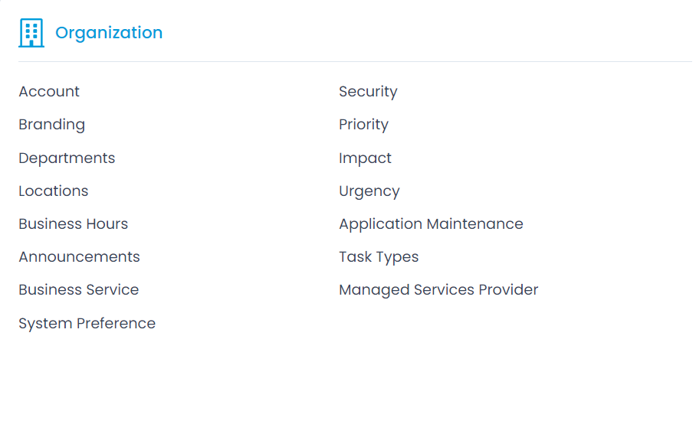Open System Preference settings
Screen dimensions: 696x424
click(87, 324)
